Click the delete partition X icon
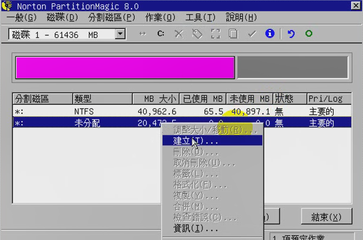 click(179, 34)
